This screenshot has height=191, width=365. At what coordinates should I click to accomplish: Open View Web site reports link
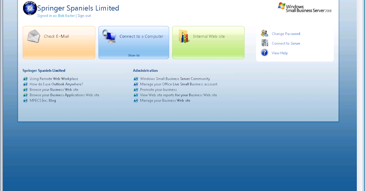179,95
